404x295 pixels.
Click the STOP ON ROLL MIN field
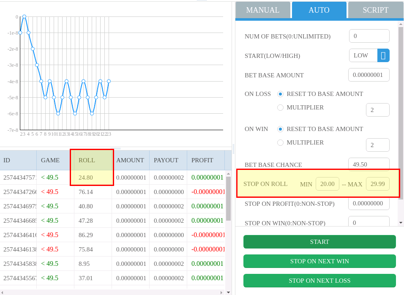327,184
